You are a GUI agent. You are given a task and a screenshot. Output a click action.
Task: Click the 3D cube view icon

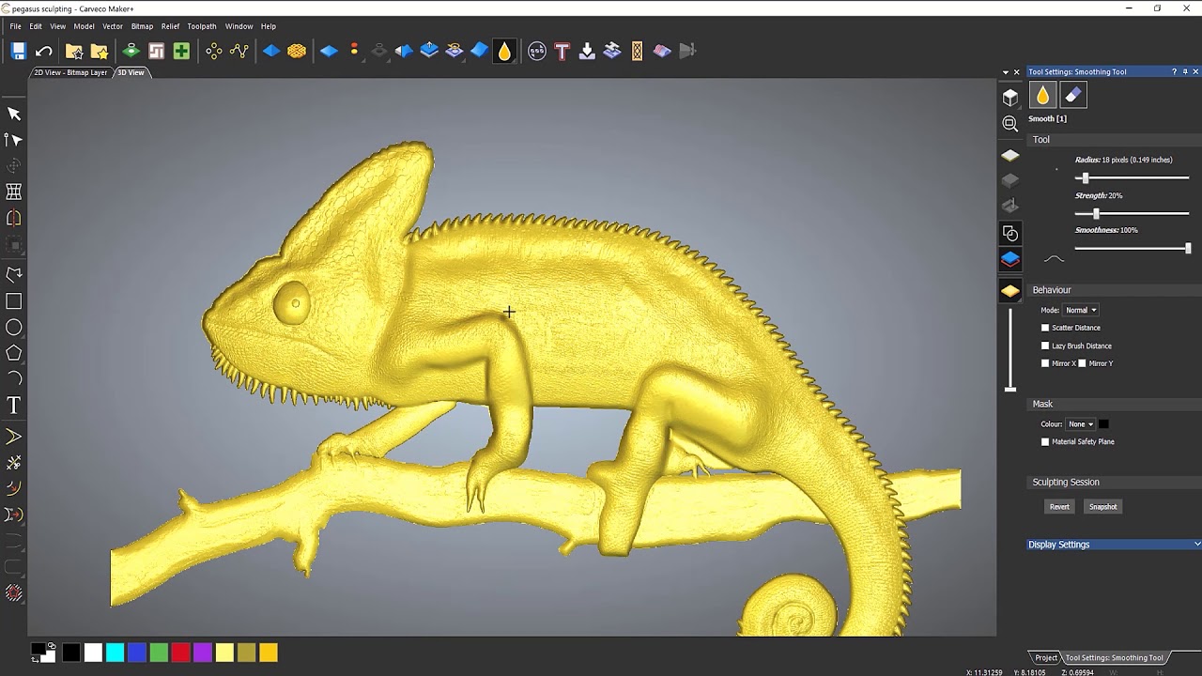pyautogui.click(x=1010, y=97)
